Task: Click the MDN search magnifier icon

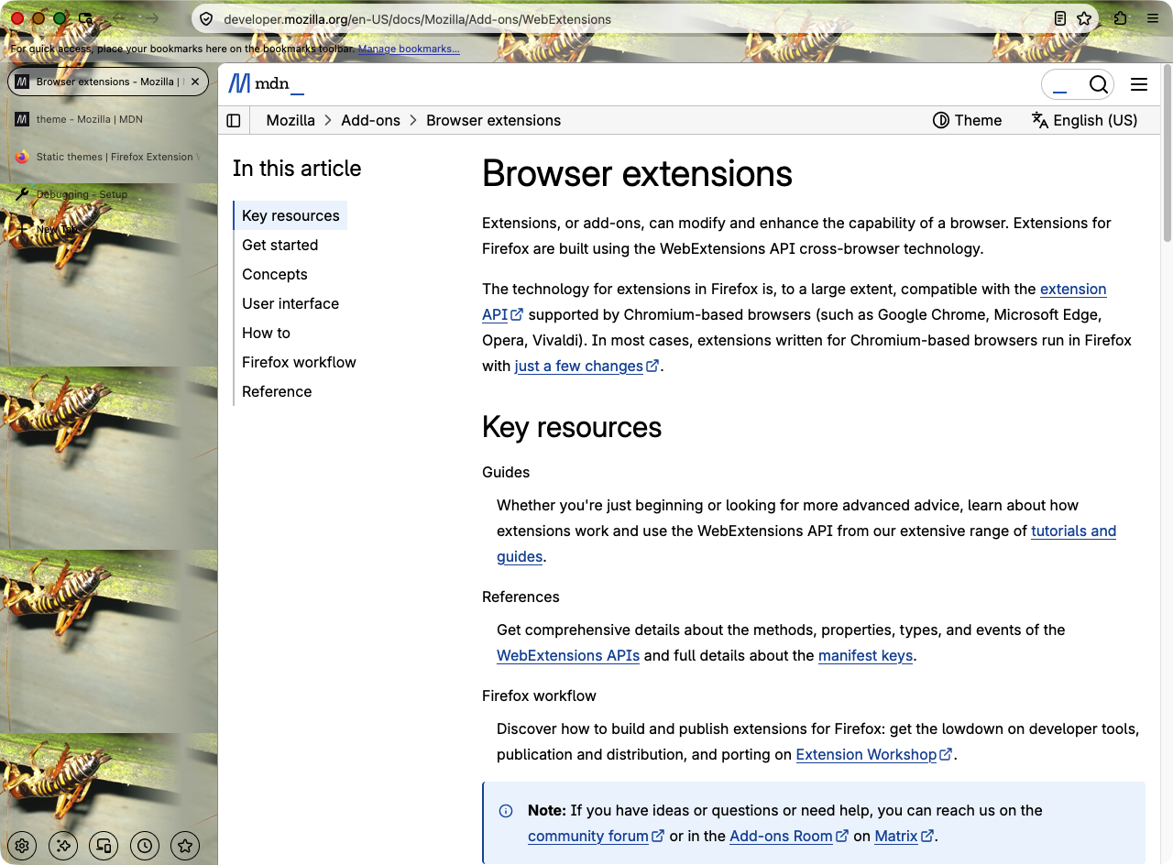Action: tap(1098, 85)
